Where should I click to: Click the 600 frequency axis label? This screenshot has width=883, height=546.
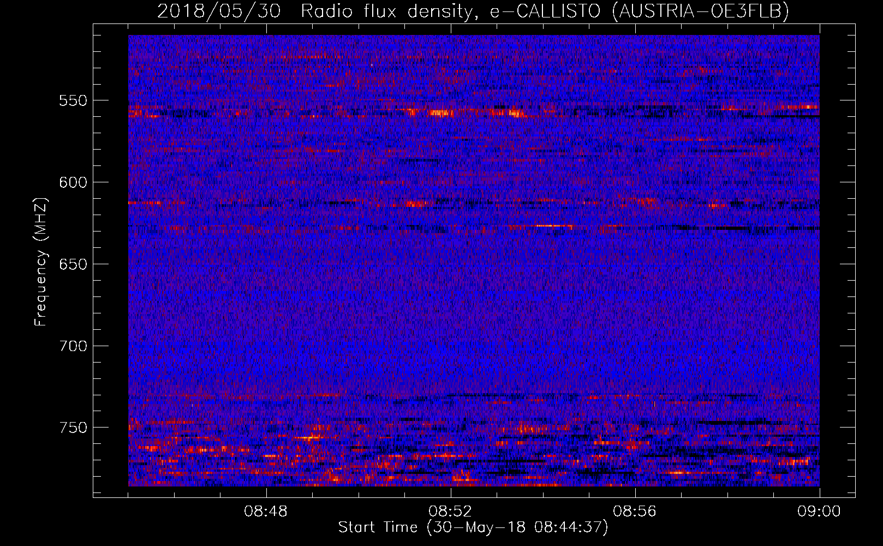pos(73,182)
